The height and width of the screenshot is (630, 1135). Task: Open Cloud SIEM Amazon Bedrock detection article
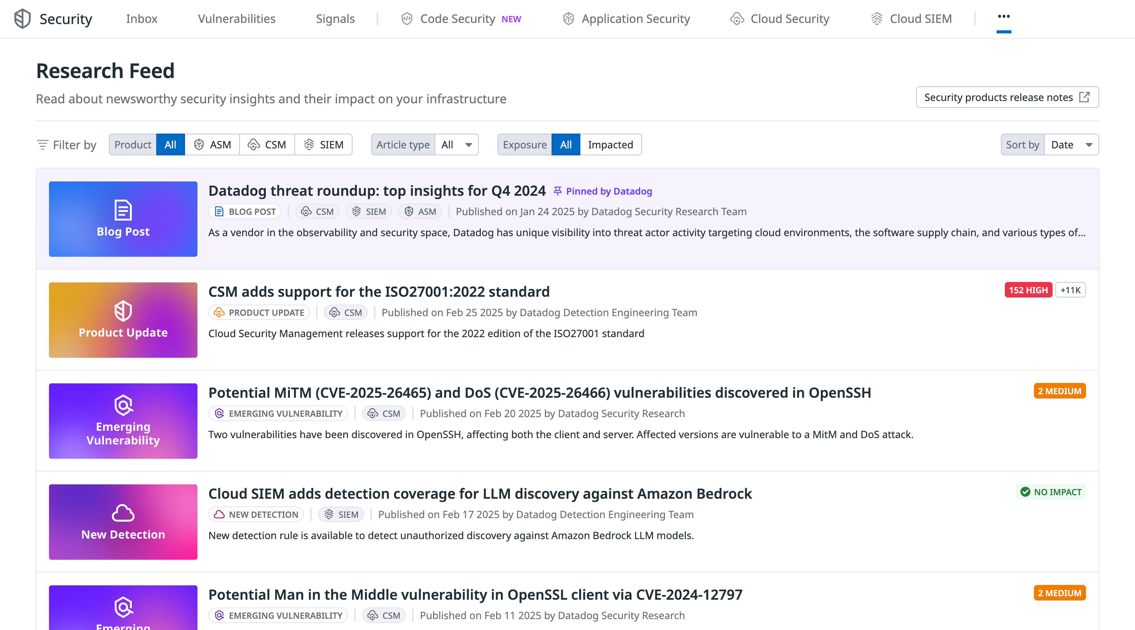(480, 494)
